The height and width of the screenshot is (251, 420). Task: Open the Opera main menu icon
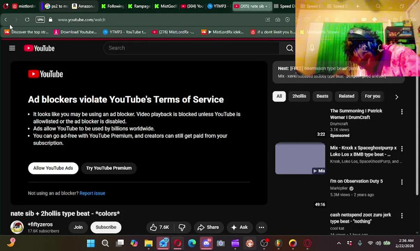tap(6, 6)
